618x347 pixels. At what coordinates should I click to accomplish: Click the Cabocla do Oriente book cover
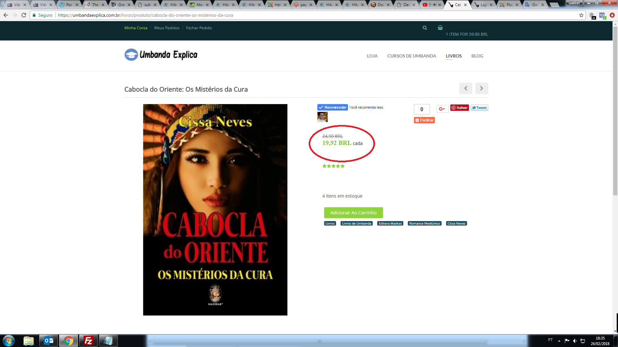(x=215, y=209)
